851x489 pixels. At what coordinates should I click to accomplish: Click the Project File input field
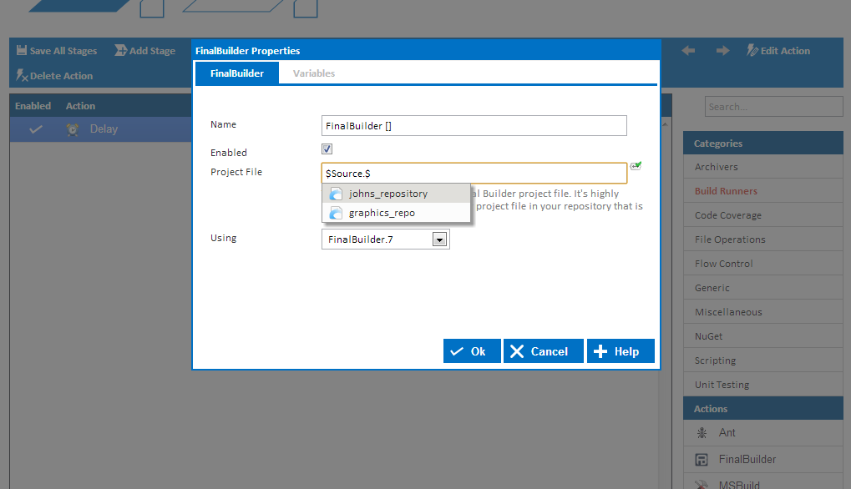tap(474, 174)
